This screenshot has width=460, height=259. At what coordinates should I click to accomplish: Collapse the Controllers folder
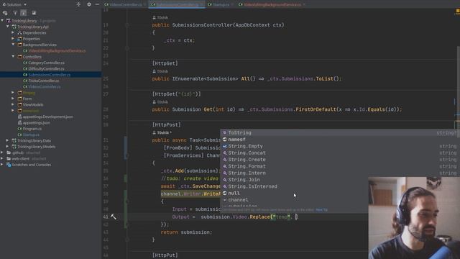pyautogui.click(x=13, y=56)
